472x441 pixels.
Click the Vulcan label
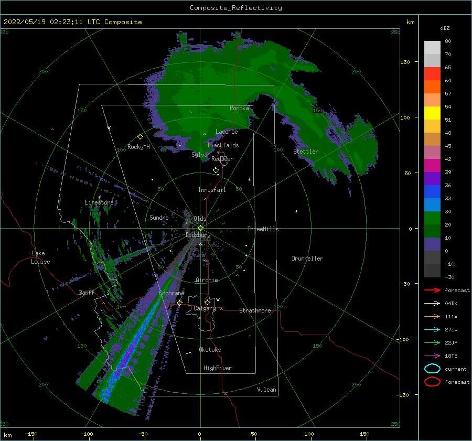click(x=267, y=390)
